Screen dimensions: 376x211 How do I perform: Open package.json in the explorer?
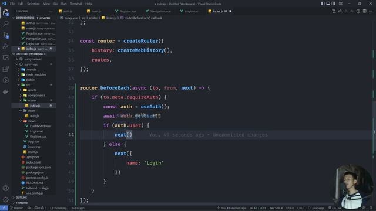(x=35, y=172)
